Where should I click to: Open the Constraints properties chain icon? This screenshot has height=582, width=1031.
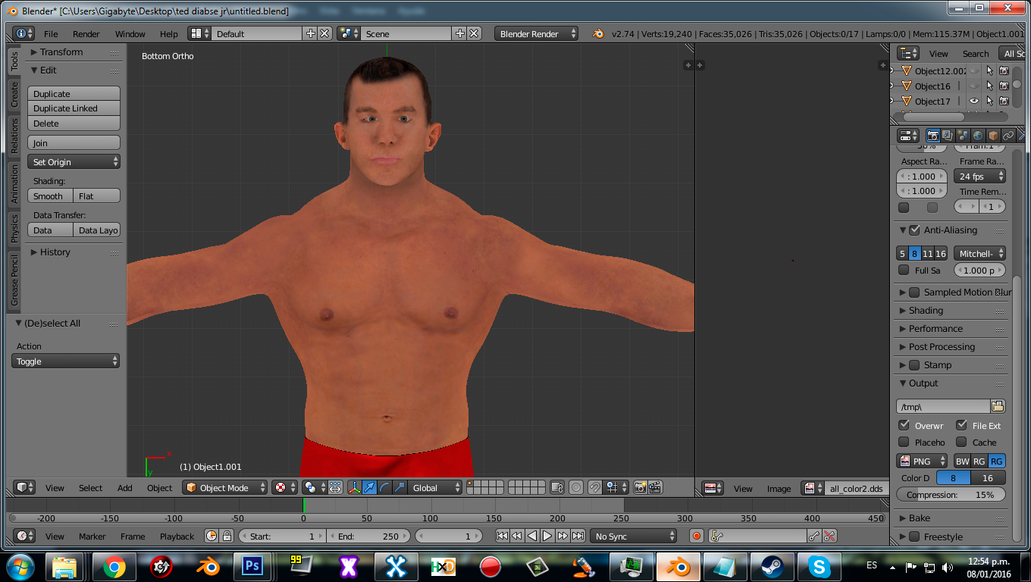1008,136
